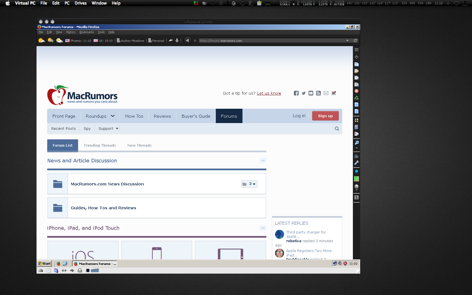Open Firefox Bookmarks menu
The height and width of the screenshot is (295, 472).
[x=87, y=32]
